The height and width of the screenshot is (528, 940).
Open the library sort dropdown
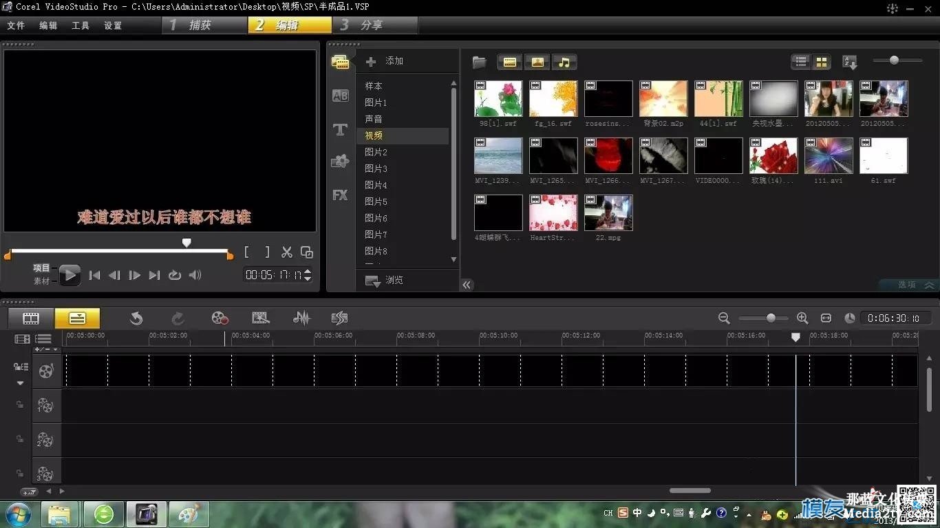[850, 63]
